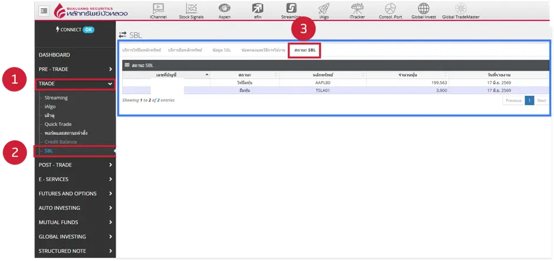Collapse the TRADE menu section
The height and width of the screenshot is (261, 554).
[x=75, y=84]
